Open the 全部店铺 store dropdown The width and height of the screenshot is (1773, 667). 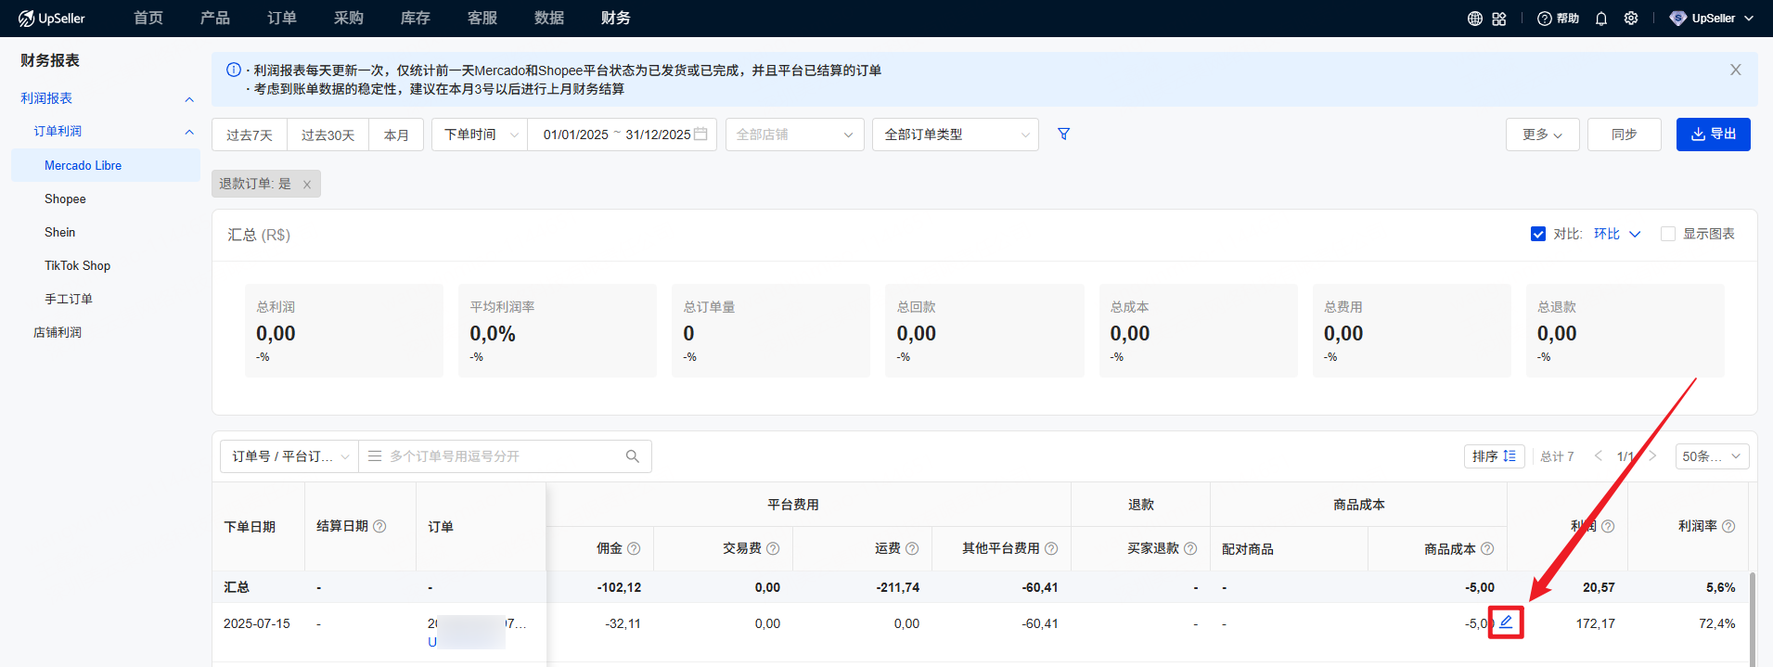pyautogui.click(x=794, y=135)
